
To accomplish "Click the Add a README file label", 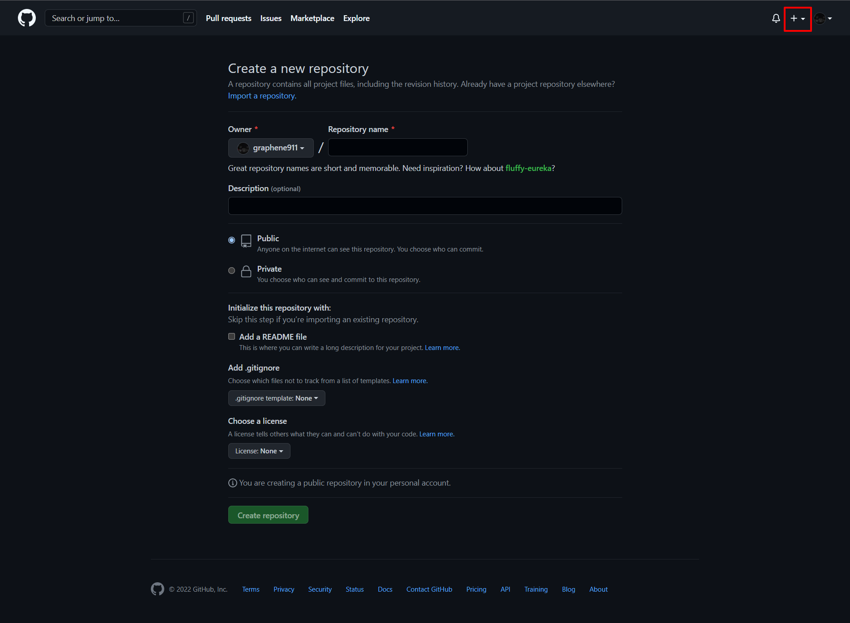I will click(x=273, y=337).
